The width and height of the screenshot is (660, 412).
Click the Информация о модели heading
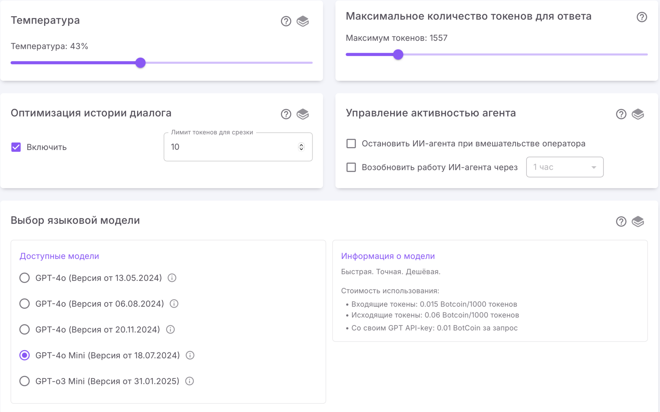pyautogui.click(x=388, y=256)
